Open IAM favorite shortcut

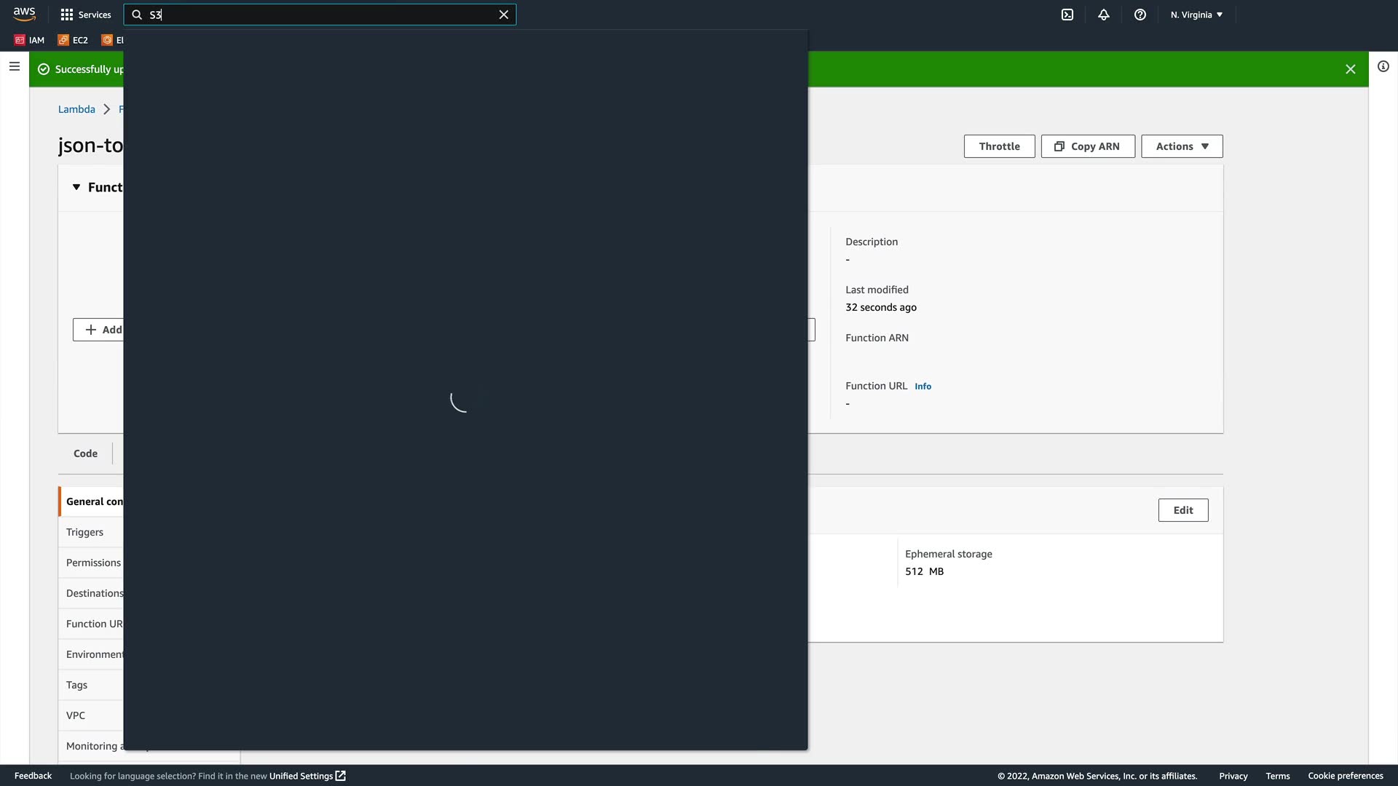(x=30, y=40)
